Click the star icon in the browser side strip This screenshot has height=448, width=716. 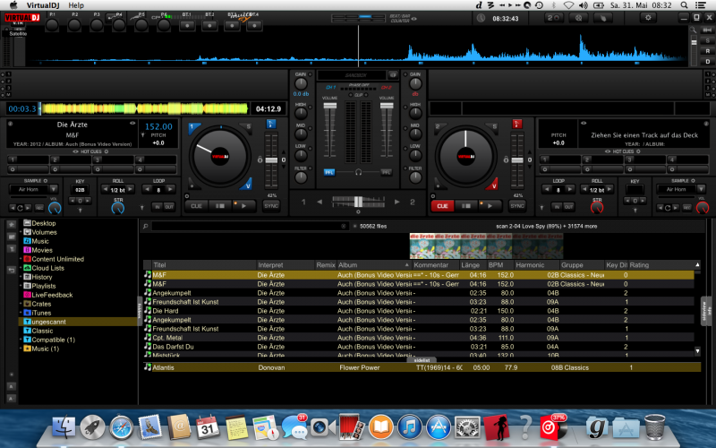pyautogui.click(x=12, y=224)
